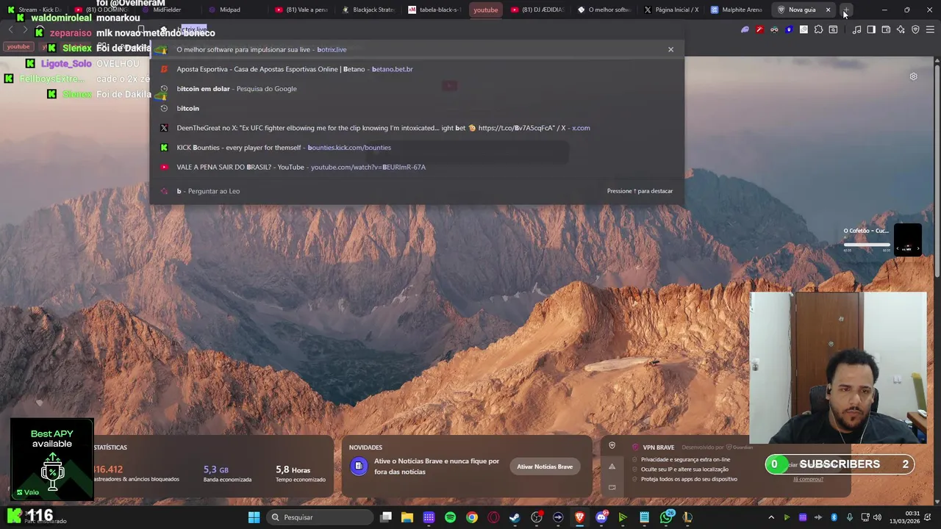
Task: Open a new tab with plus button
Action: 846,10
